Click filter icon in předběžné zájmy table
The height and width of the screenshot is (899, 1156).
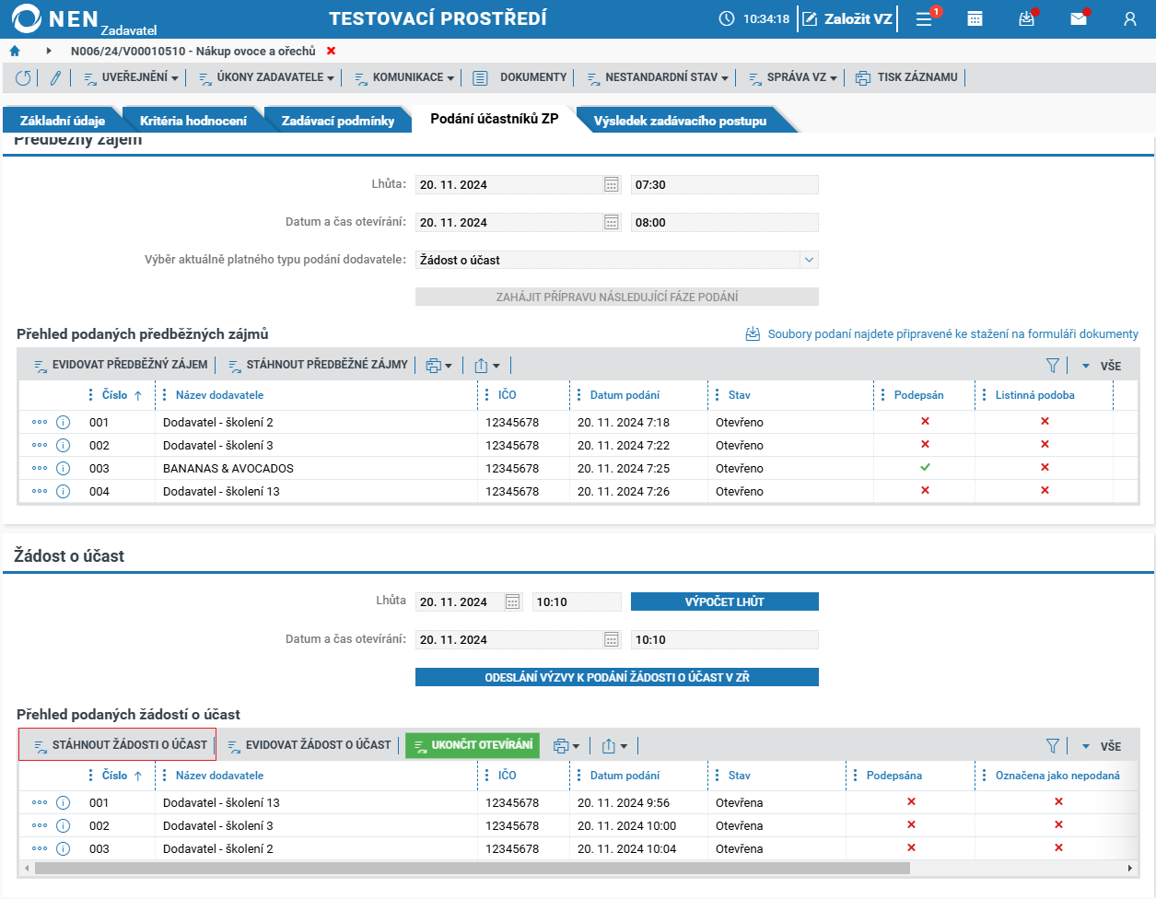tap(1053, 366)
